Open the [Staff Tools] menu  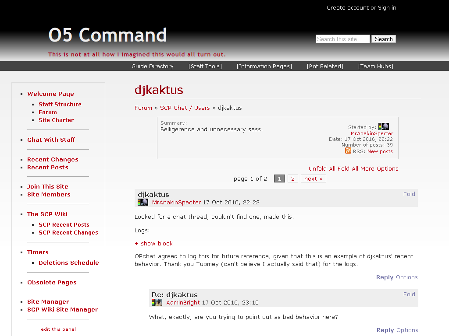[205, 66]
